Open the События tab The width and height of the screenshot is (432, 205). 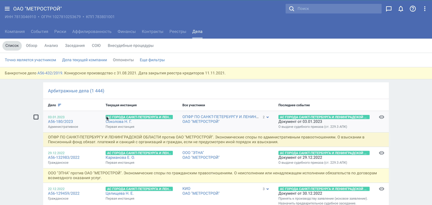(40, 31)
